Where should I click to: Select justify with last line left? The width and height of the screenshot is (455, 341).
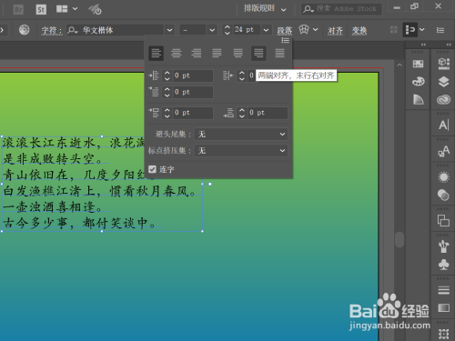pyautogui.click(x=217, y=54)
